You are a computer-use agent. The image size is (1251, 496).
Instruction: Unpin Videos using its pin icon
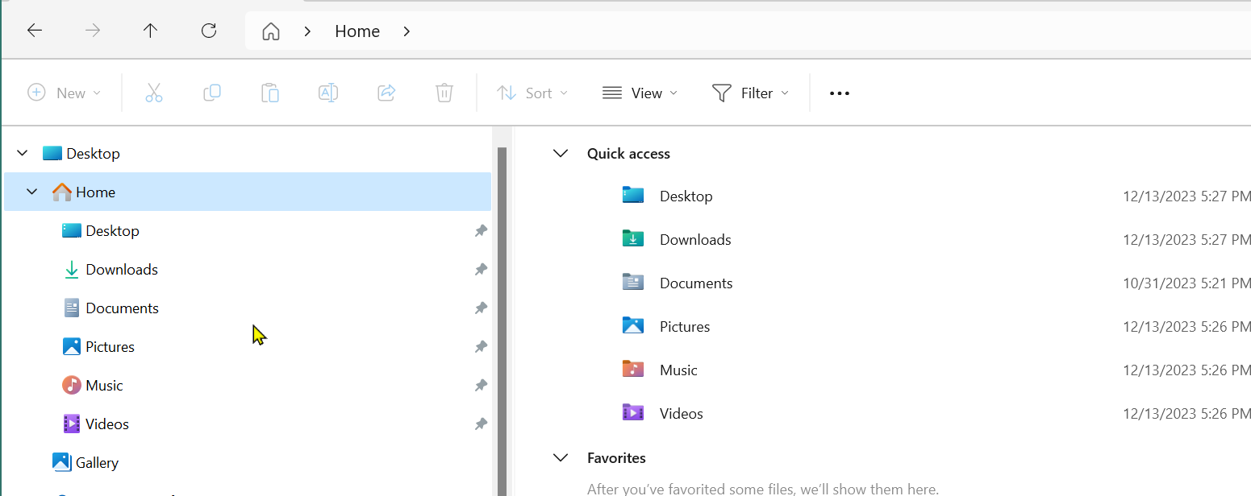(481, 424)
